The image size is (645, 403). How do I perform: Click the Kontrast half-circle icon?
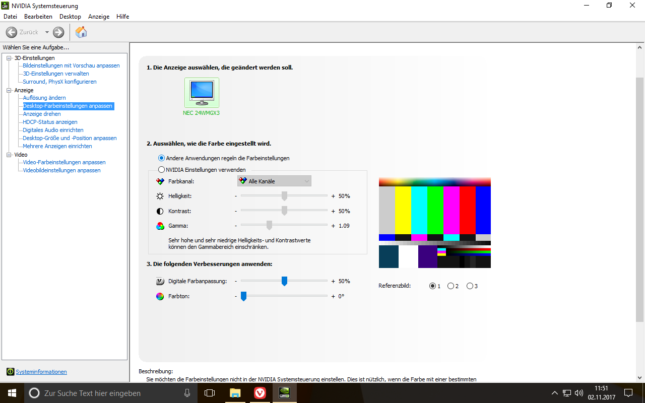(160, 211)
